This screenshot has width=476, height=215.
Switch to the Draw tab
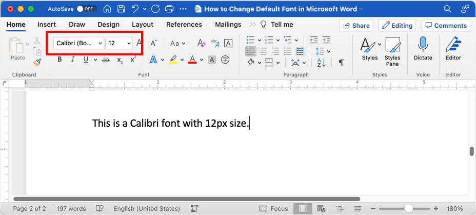point(77,25)
